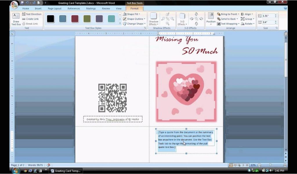Click zoom in plus button

coord(285,165)
